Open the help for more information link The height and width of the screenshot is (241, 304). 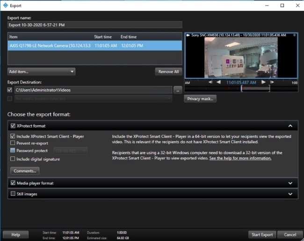coord(240,158)
